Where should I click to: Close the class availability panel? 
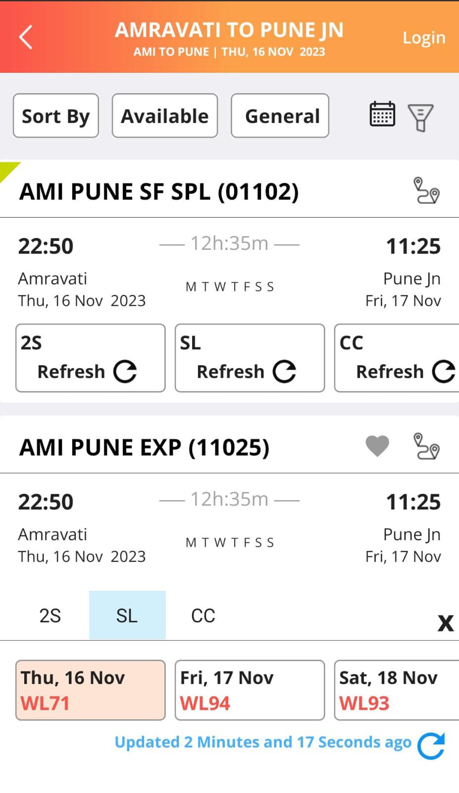pyautogui.click(x=445, y=623)
